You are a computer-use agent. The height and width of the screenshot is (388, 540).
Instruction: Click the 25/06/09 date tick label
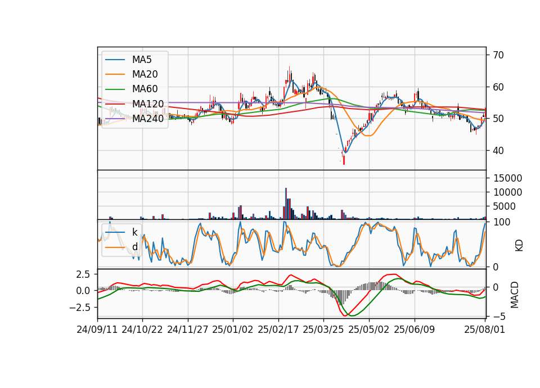[x=415, y=330]
